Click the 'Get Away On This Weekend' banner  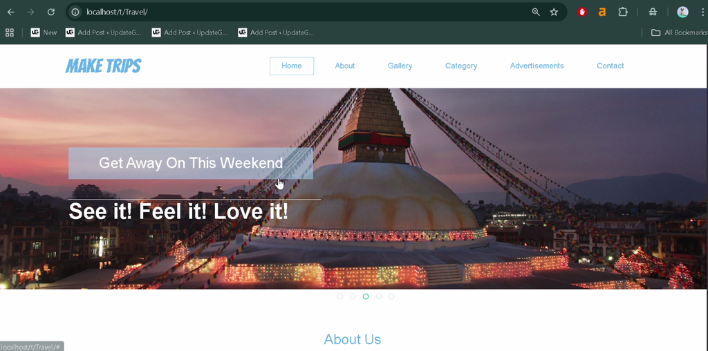[x=191, y=163]
